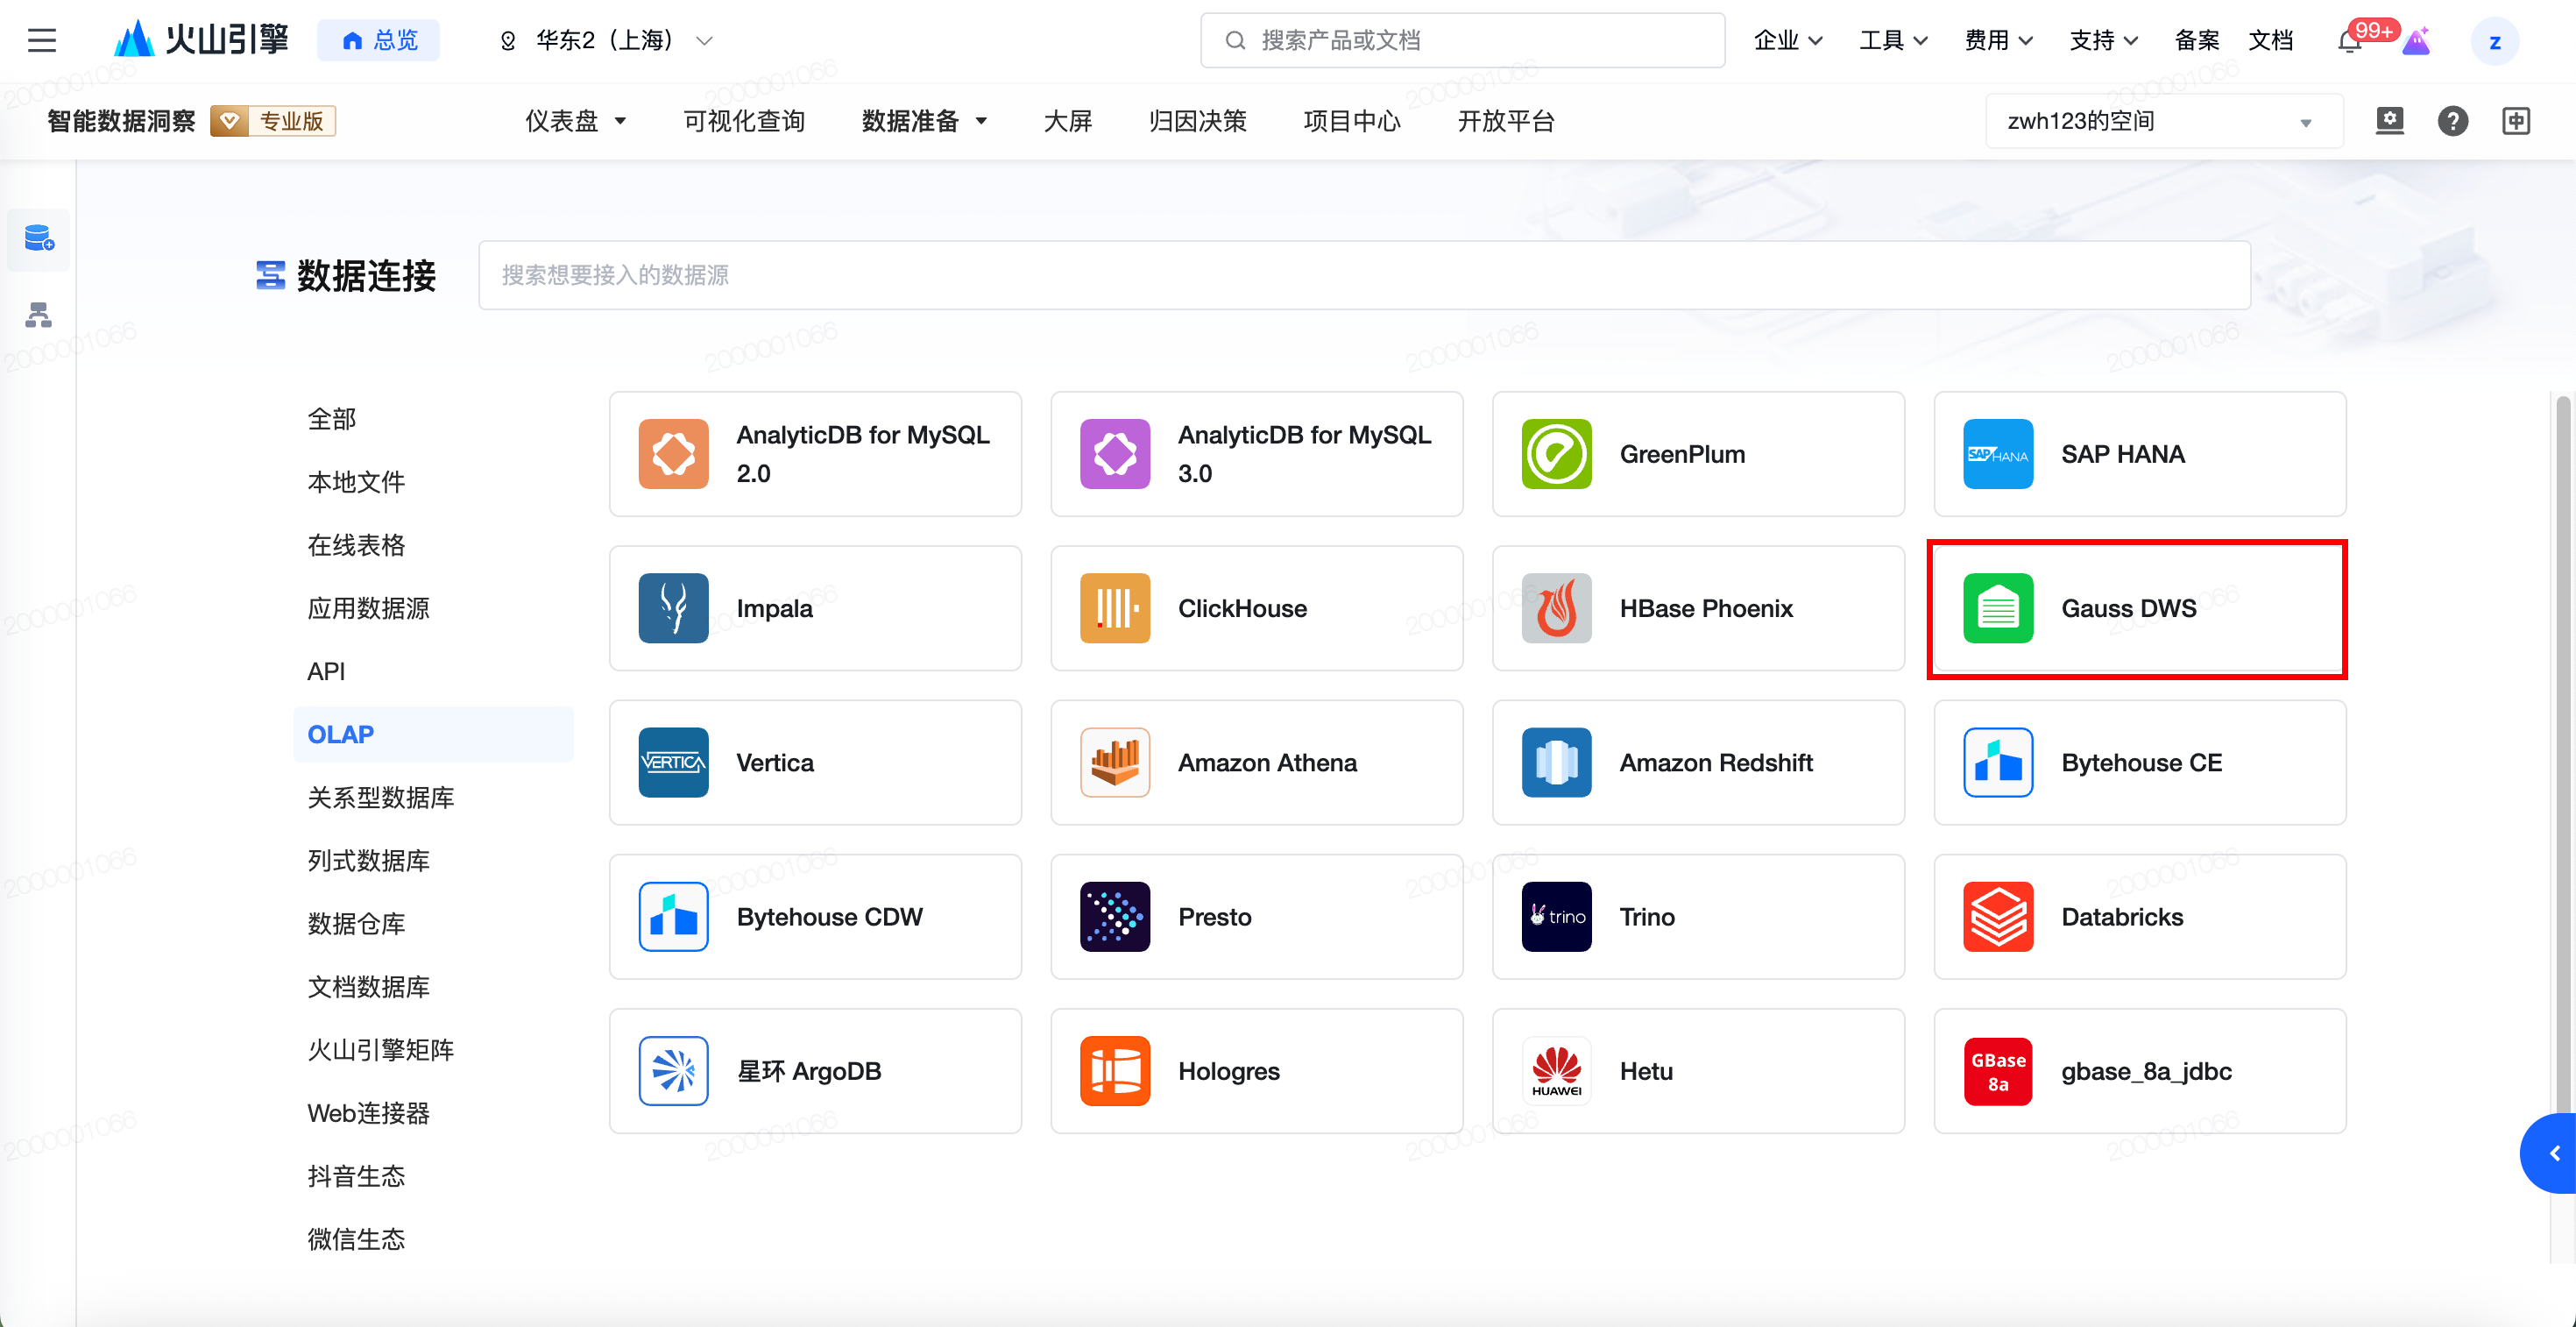The height and width of the screenshot is (1327, 2576).
Task: Select the 火山引擎矩阵 category
Action: coord(381,1049)
